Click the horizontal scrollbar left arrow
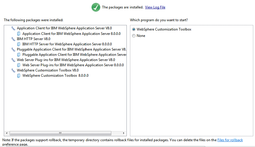 pos(7,133)
